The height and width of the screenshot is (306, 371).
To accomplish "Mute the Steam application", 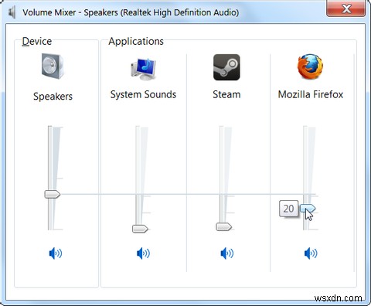I will pyautogui.click(x=227, y=253).
